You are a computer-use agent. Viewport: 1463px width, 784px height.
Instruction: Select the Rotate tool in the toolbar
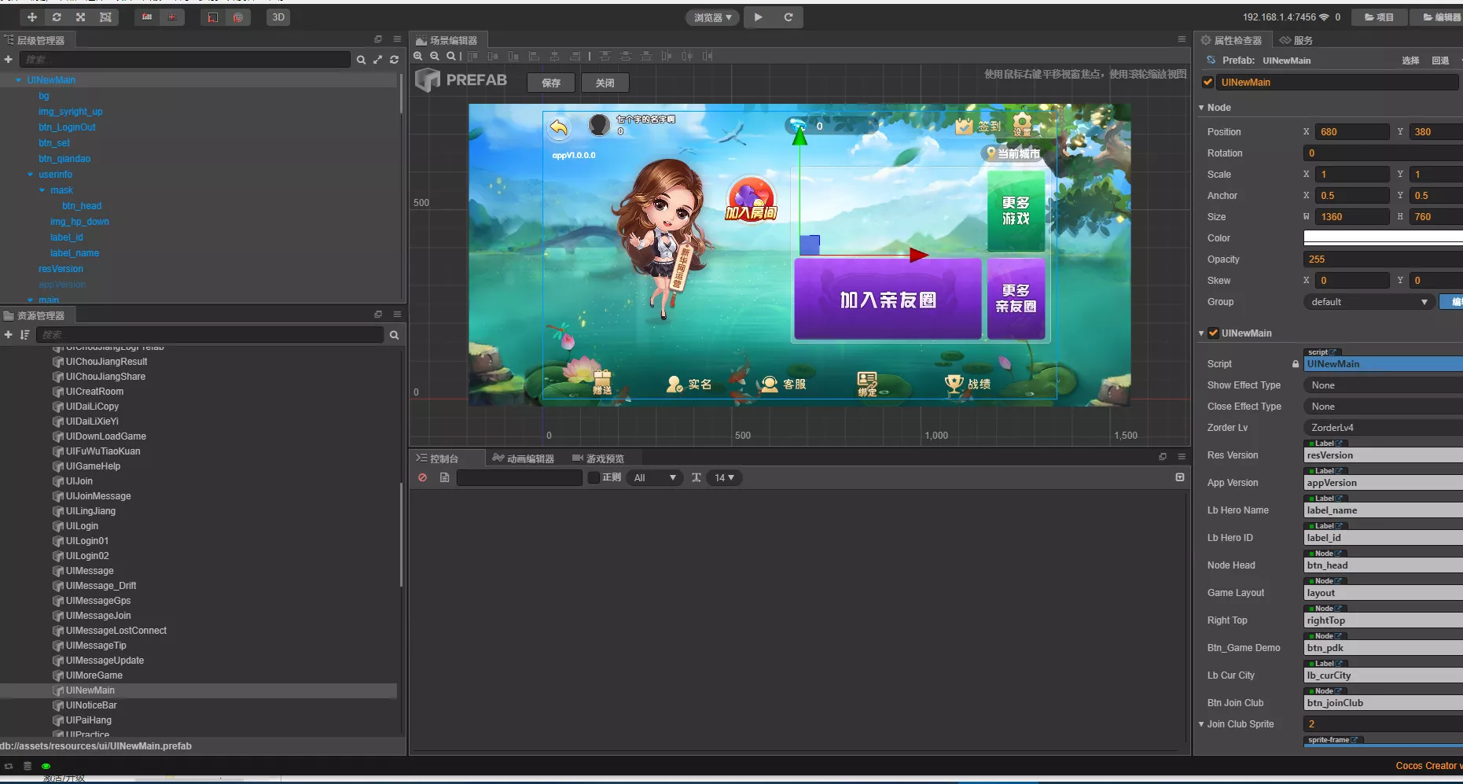[56, 17]
